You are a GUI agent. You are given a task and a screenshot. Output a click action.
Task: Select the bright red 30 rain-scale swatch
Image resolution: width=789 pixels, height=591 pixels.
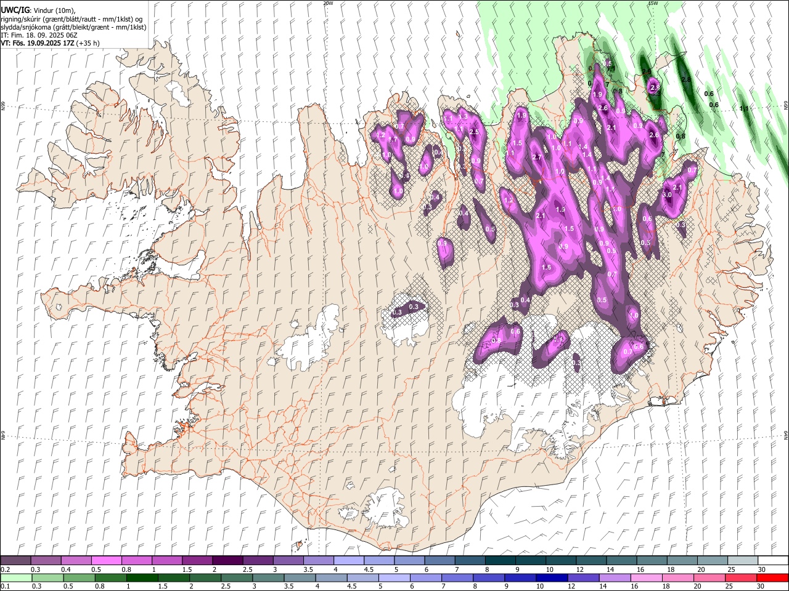pyautogui.click(x=772, y=578)
